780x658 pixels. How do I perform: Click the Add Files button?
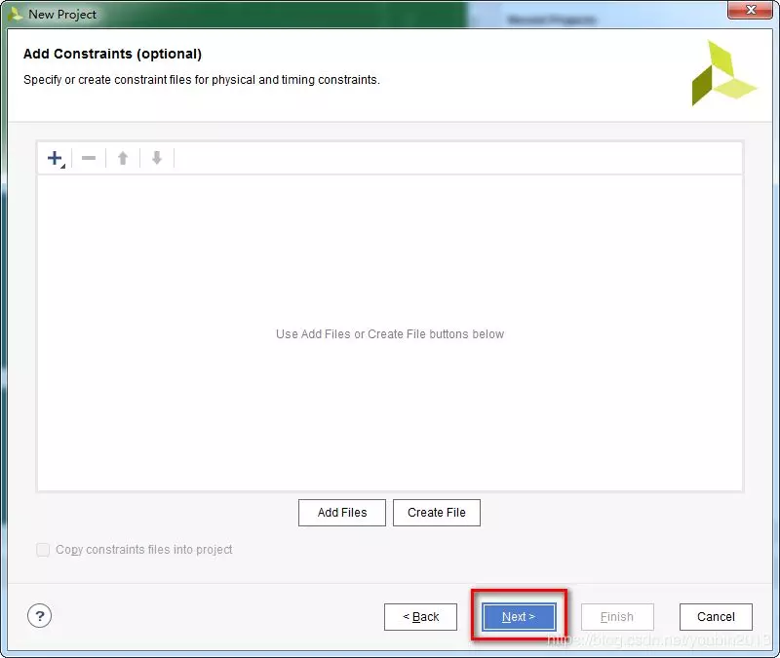[x=342, y=513]
